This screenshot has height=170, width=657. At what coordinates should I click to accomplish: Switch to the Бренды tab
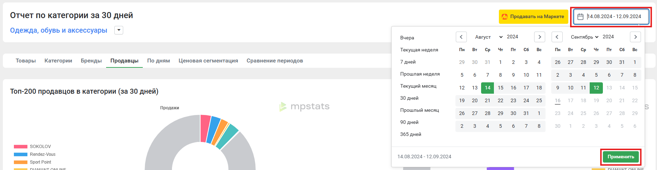(x=91, y=61)
